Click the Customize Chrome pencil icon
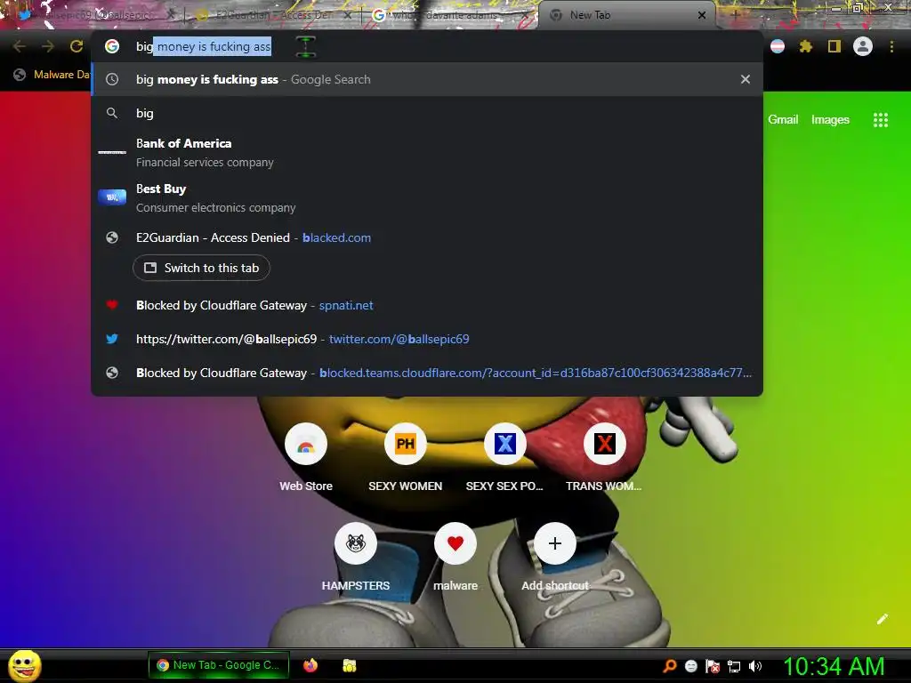Viewport: 911px width, 683px height. 882,619
